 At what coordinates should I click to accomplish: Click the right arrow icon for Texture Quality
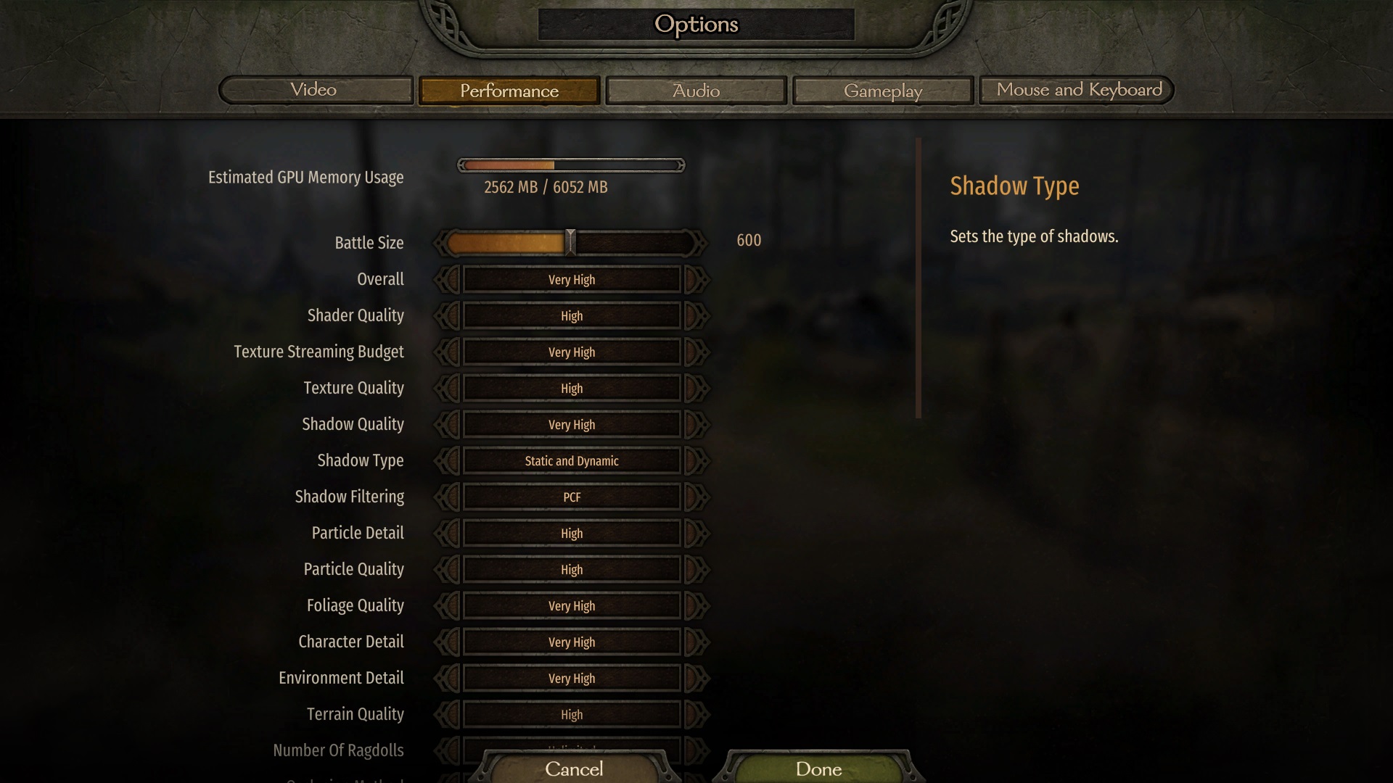pos(693,388)
